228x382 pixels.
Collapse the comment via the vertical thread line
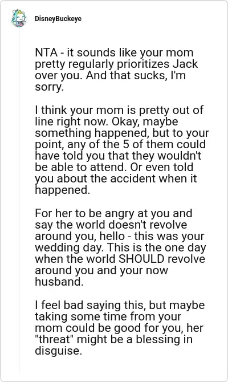[19, 200]
